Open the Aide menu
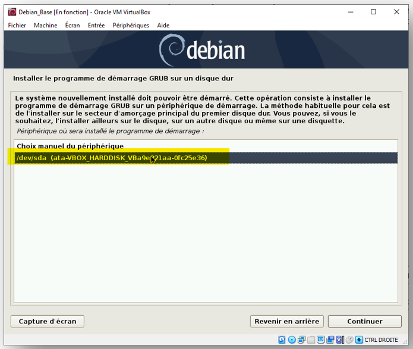This screenshot has width=413, height=349. [x=163, y=26]
